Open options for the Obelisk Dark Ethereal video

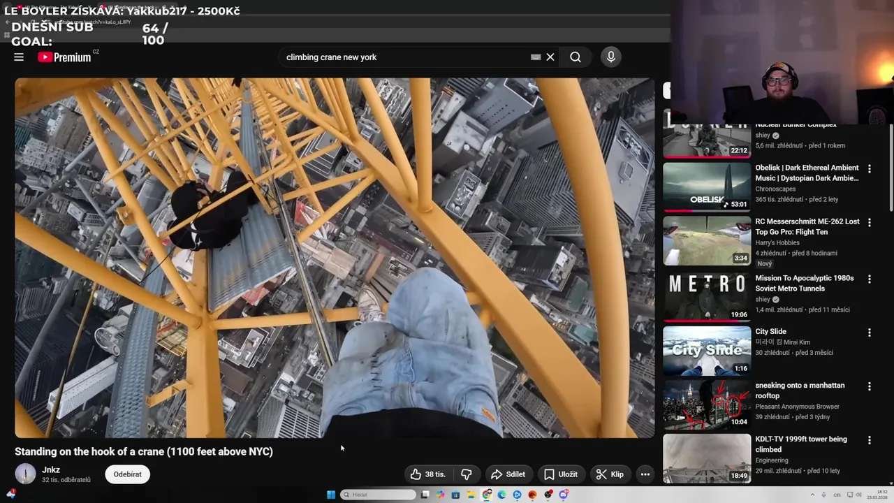click(870, 169)
